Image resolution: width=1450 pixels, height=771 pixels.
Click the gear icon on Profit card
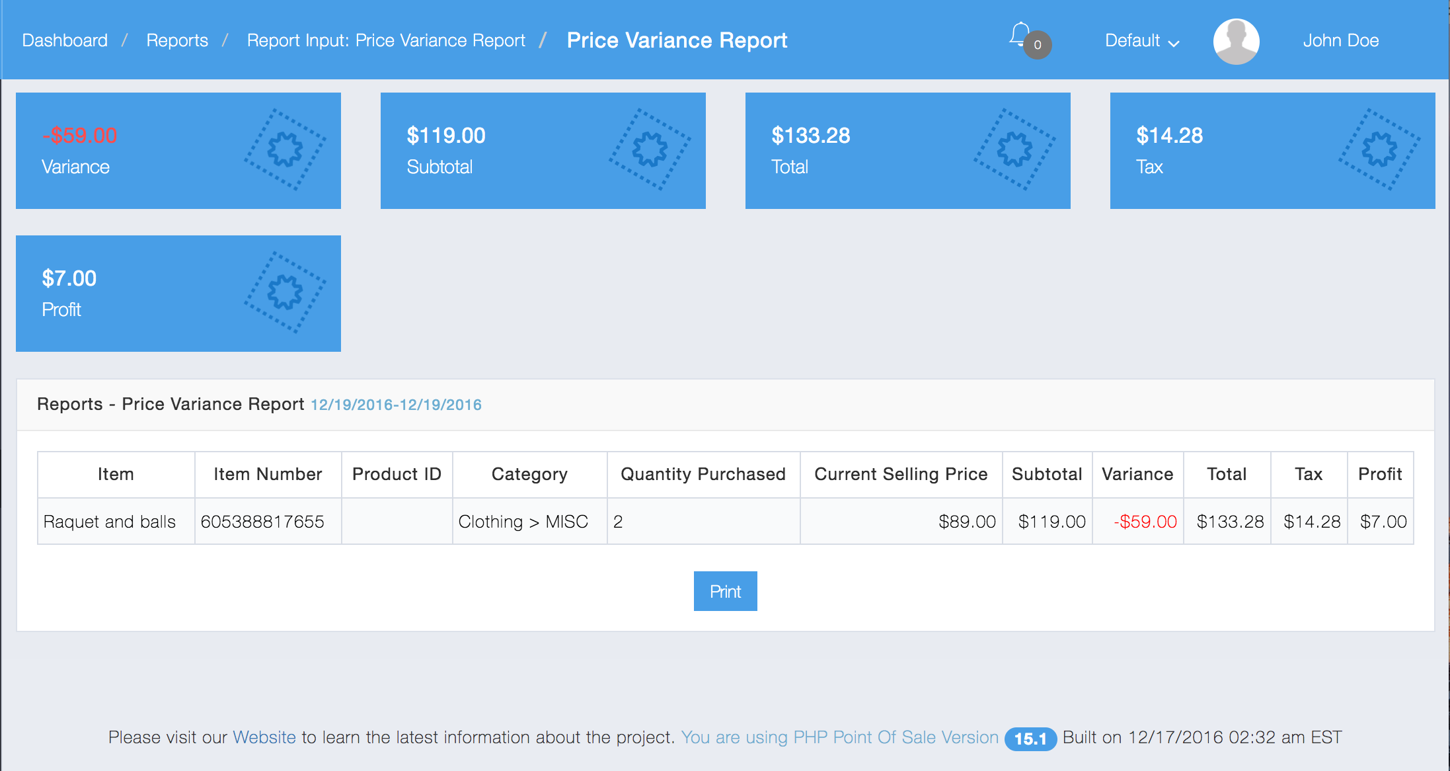(285, 292)
